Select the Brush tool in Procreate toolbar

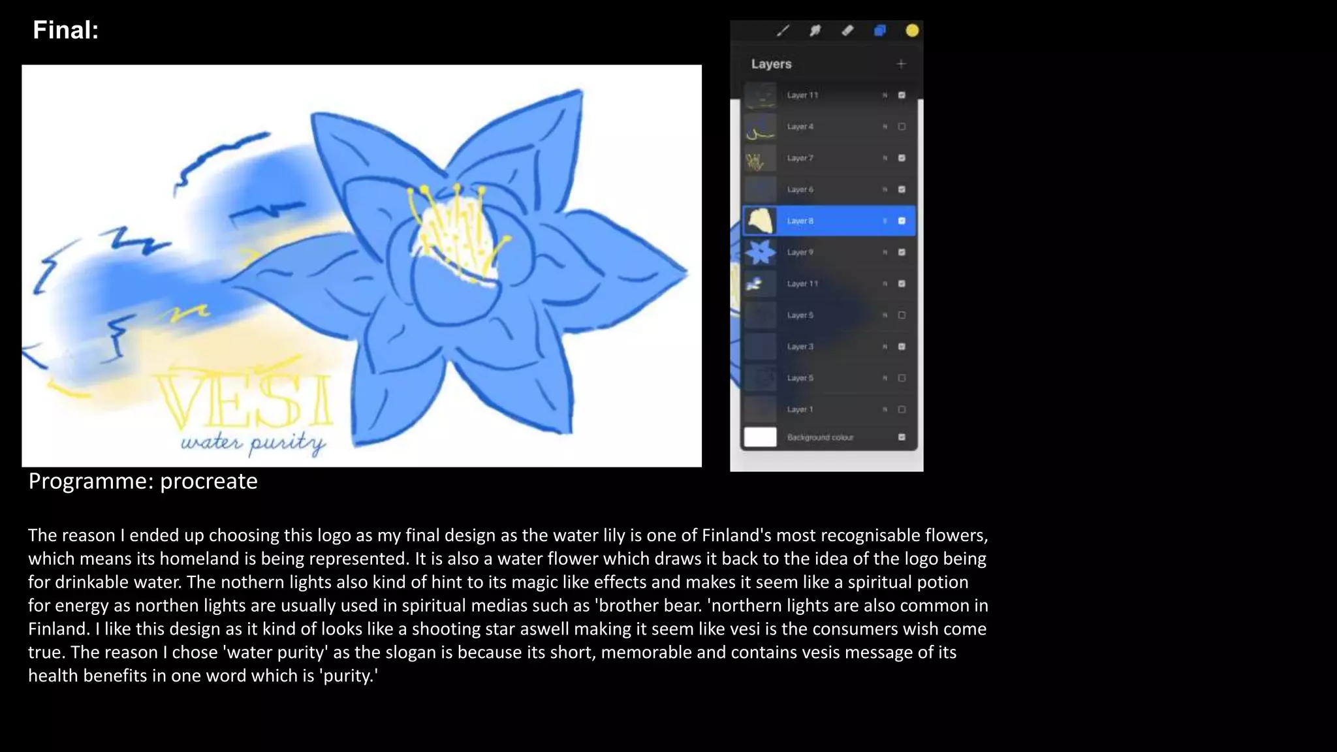click(783, 30)
